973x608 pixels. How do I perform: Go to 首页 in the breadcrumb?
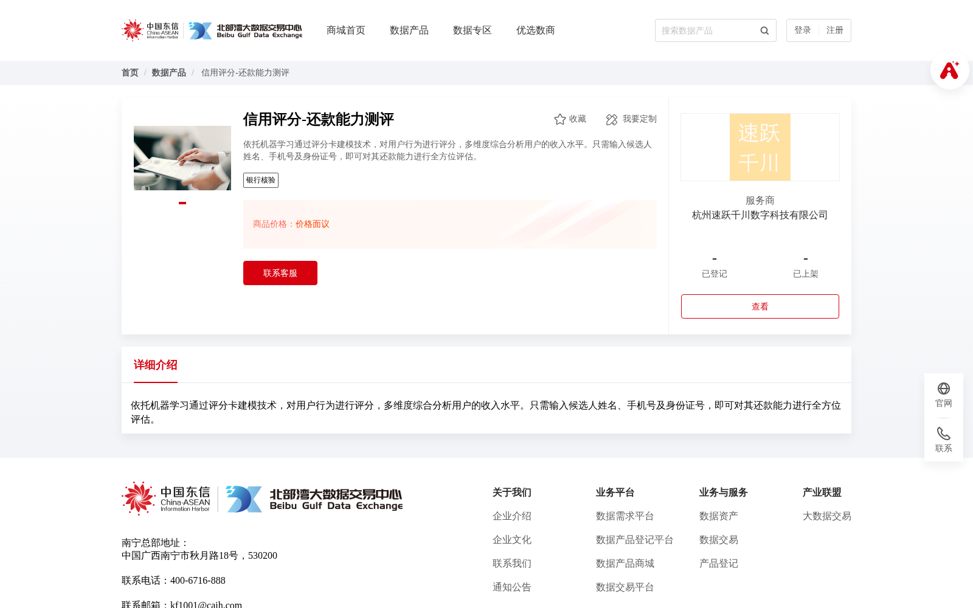(130, 73)
